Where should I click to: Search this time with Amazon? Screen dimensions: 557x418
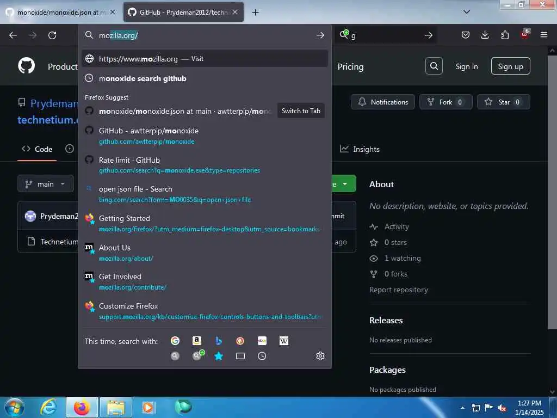[x=197, y=341]
